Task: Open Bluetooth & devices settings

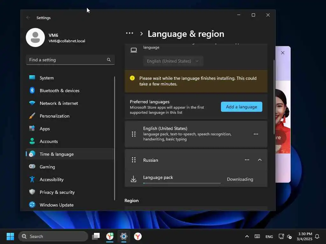Action: click(70, 91)
